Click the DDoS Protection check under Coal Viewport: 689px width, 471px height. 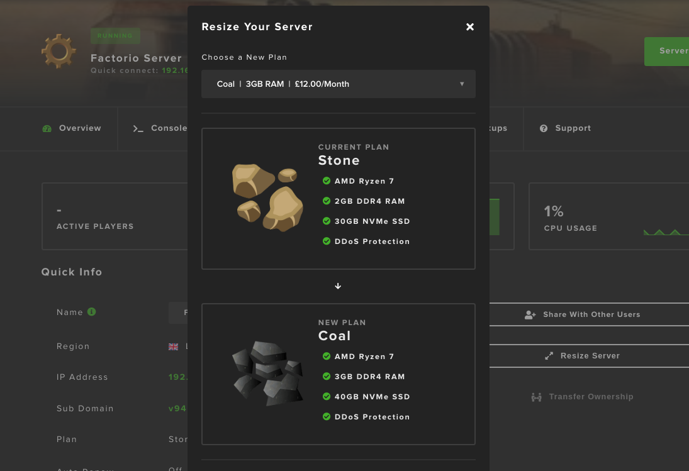[327, 416]
